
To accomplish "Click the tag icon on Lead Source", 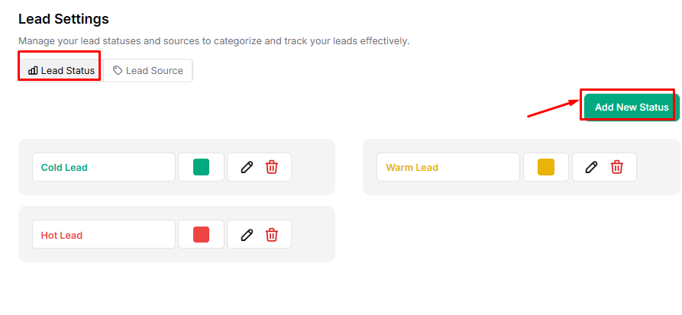I will coord(118,71).
